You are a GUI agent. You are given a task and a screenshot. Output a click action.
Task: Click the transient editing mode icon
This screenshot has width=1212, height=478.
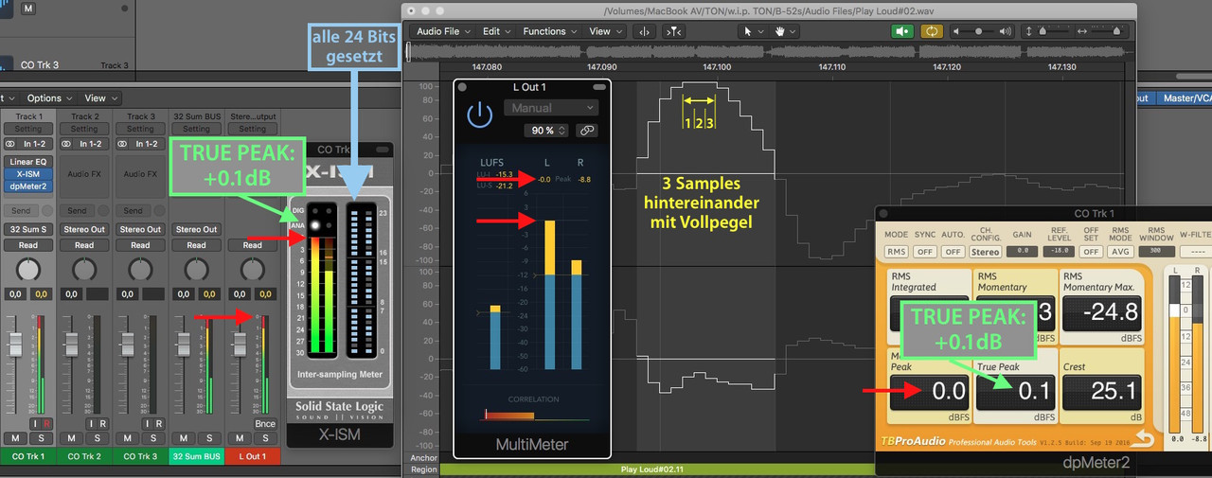[672, 31]
